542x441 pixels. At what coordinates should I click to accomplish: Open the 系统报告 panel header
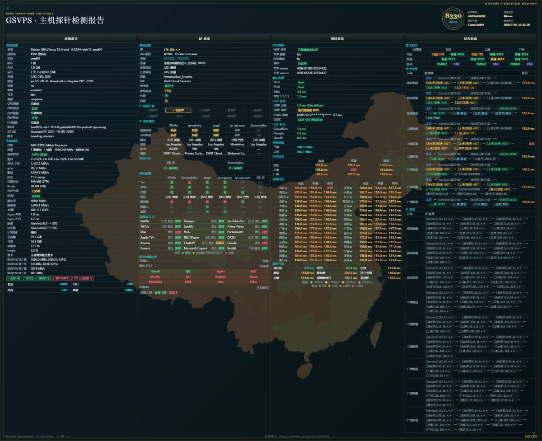(71, 39)
